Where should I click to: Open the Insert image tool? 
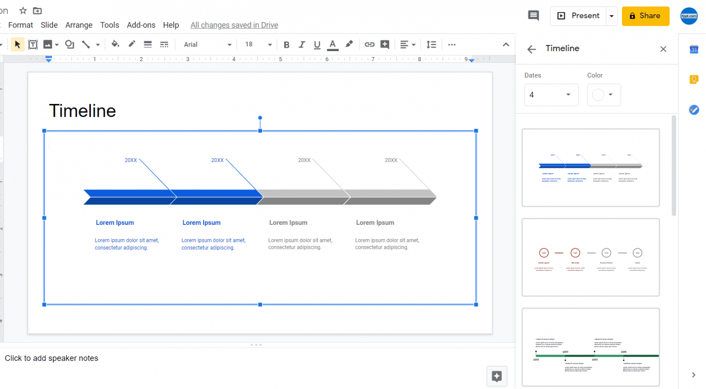(49, 44)
